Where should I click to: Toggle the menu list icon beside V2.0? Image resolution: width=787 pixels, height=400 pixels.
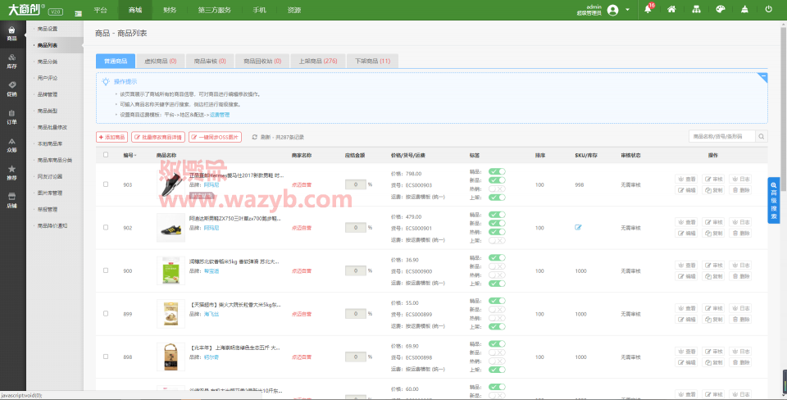pos(79,14)
